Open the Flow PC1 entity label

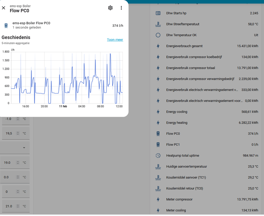coord(173,144)
